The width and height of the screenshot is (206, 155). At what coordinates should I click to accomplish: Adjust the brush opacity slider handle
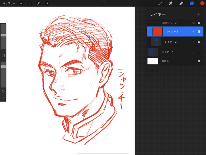click(3, 67)
